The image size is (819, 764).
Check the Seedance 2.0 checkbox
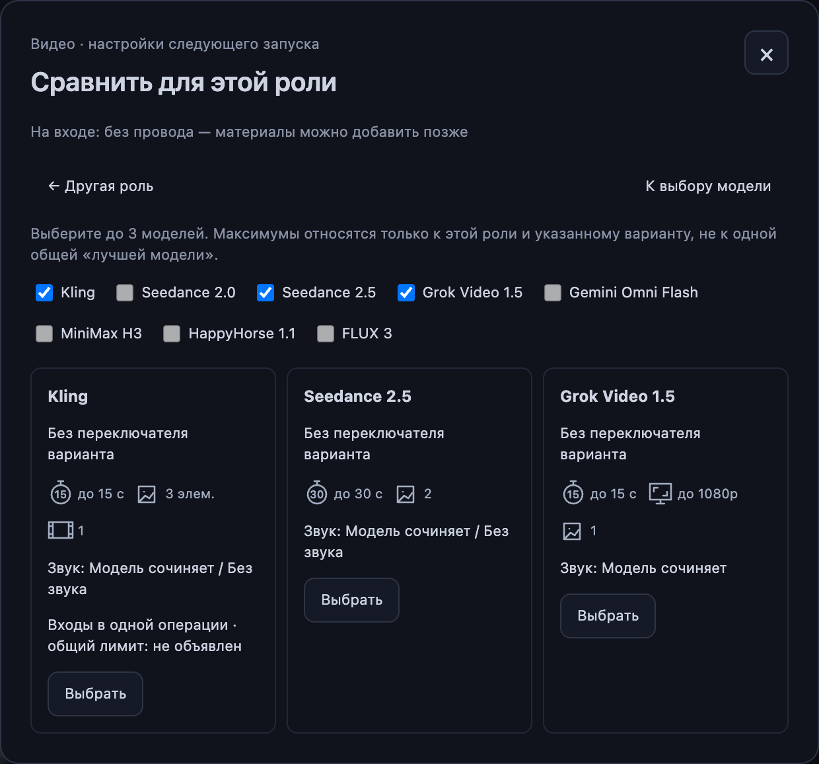point(125,293)
